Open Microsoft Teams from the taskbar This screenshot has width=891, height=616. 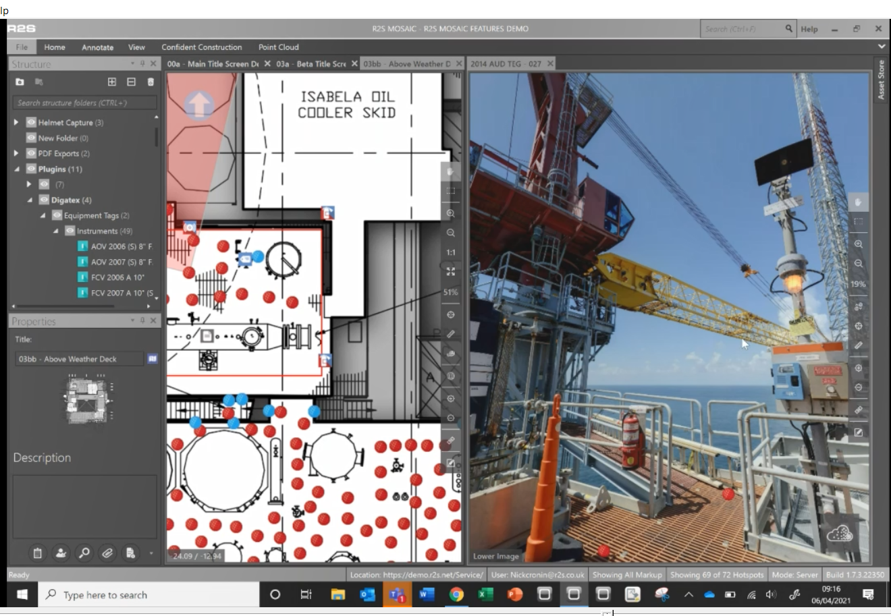[396, 594]
